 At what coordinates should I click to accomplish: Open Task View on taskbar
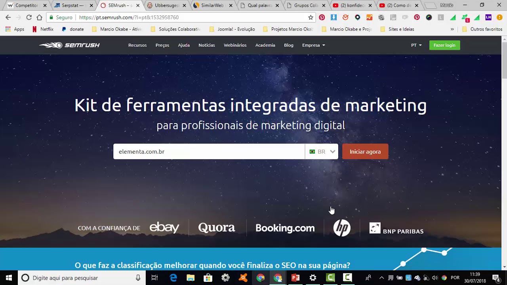pyautogui.click(x=155, y=278)
